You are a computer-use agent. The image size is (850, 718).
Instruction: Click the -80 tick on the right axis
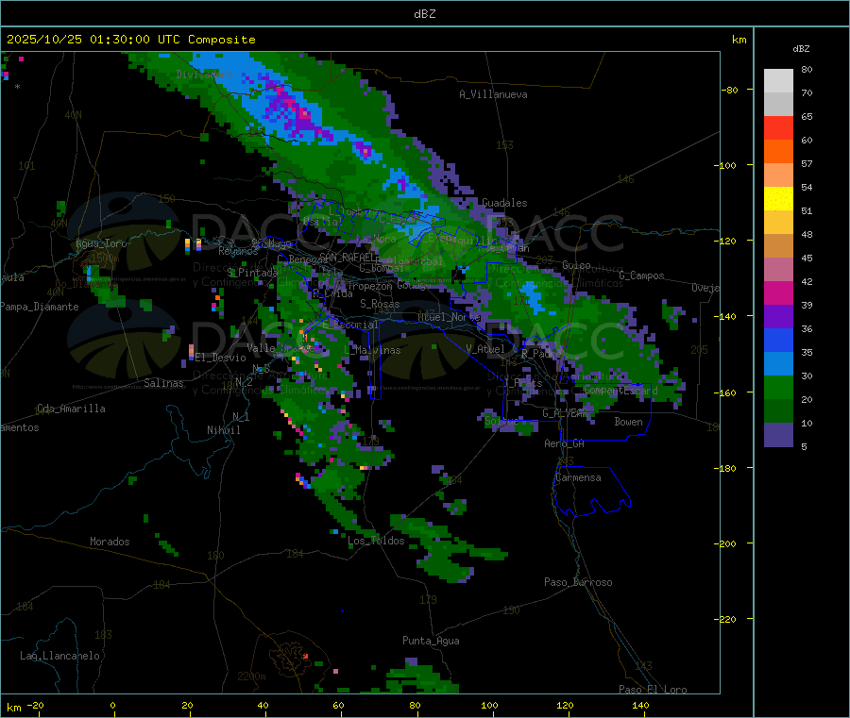point(729,90)
